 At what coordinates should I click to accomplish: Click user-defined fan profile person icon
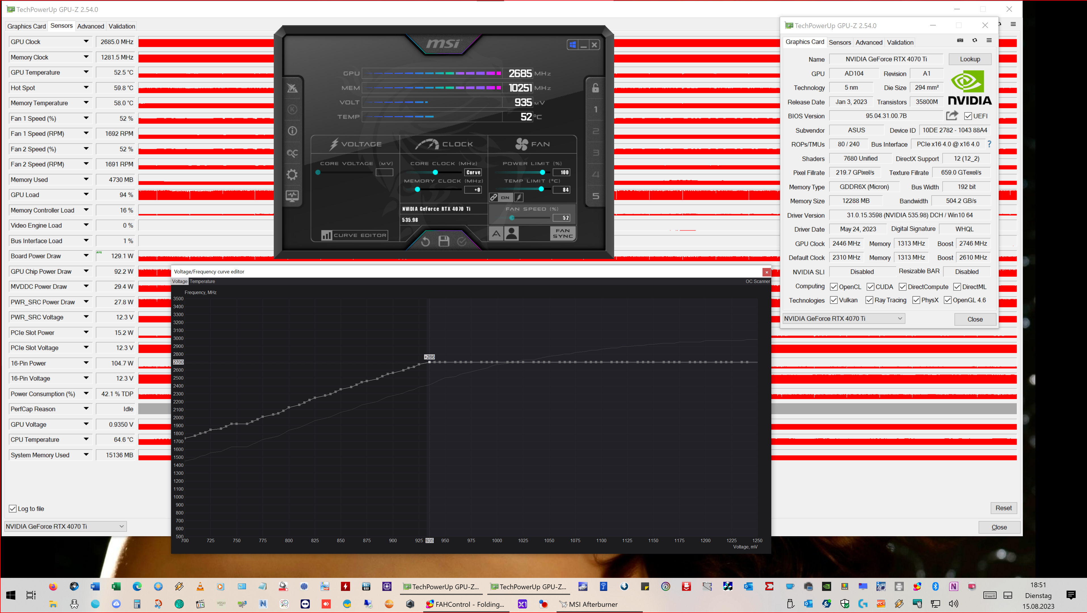[512, 233]
